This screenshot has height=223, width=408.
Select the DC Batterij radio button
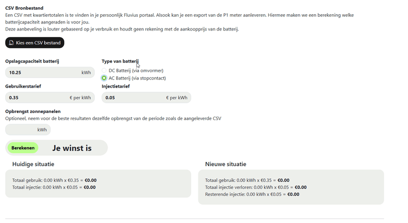104,71
